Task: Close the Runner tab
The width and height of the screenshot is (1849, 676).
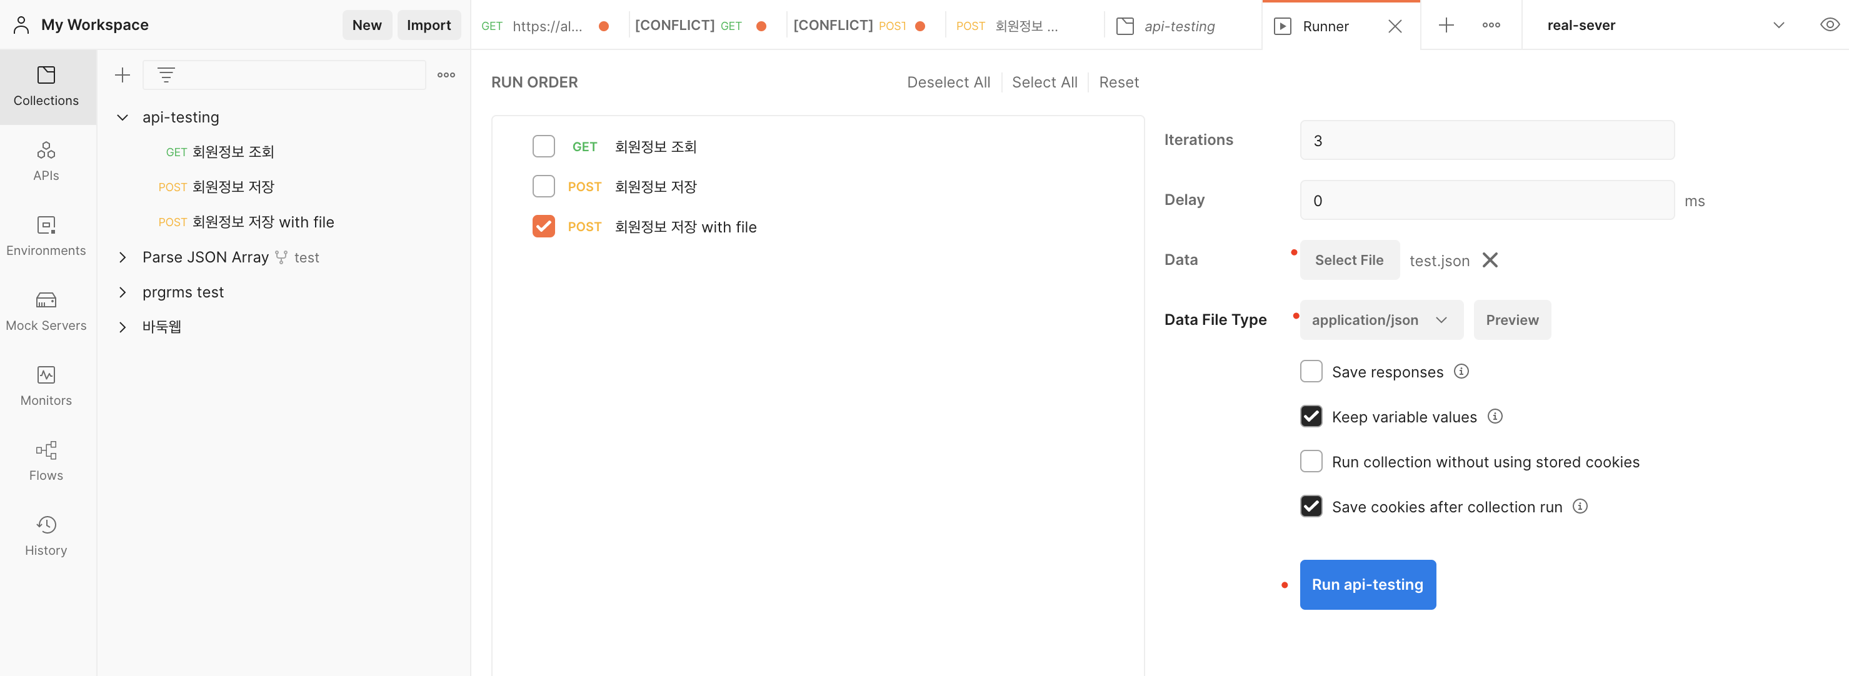Action: pyautogui.click(x=1395, y=26)
